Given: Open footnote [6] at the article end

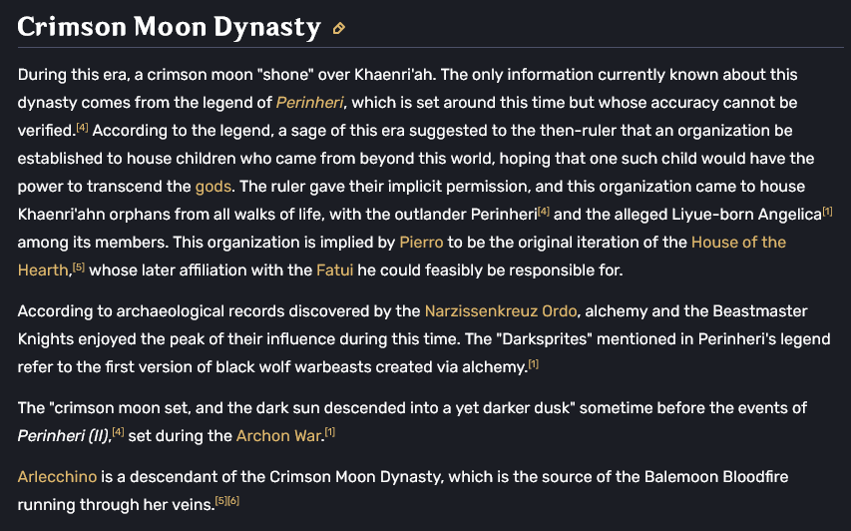Looking at the screenshot, I should 233,501.
